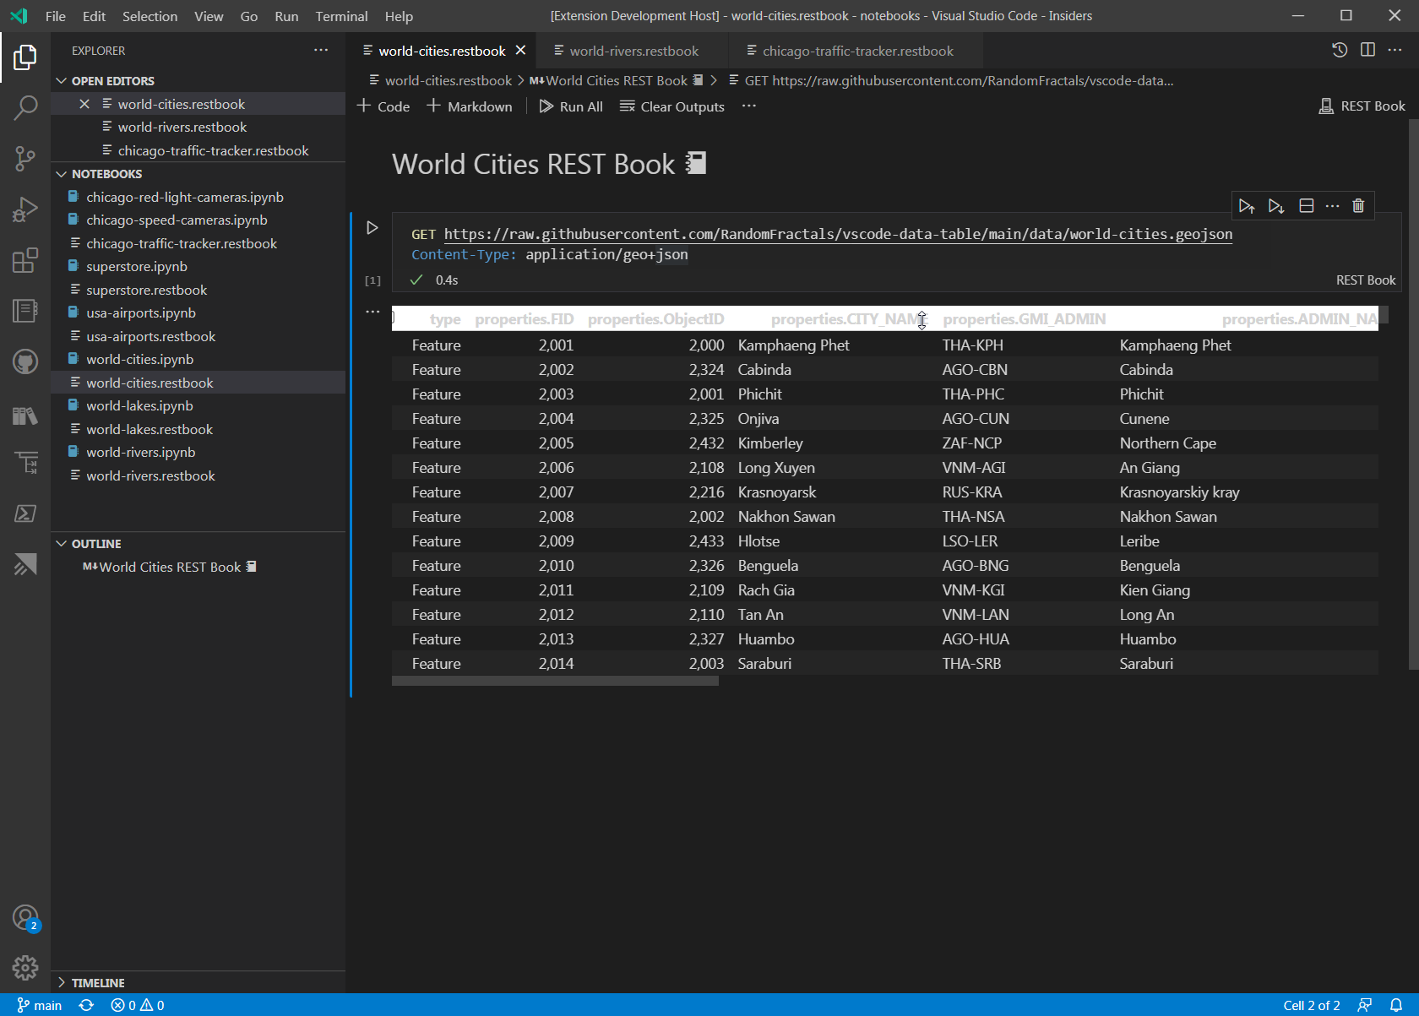Click horizontal scrollbar of data table

[x=555, y=681]
